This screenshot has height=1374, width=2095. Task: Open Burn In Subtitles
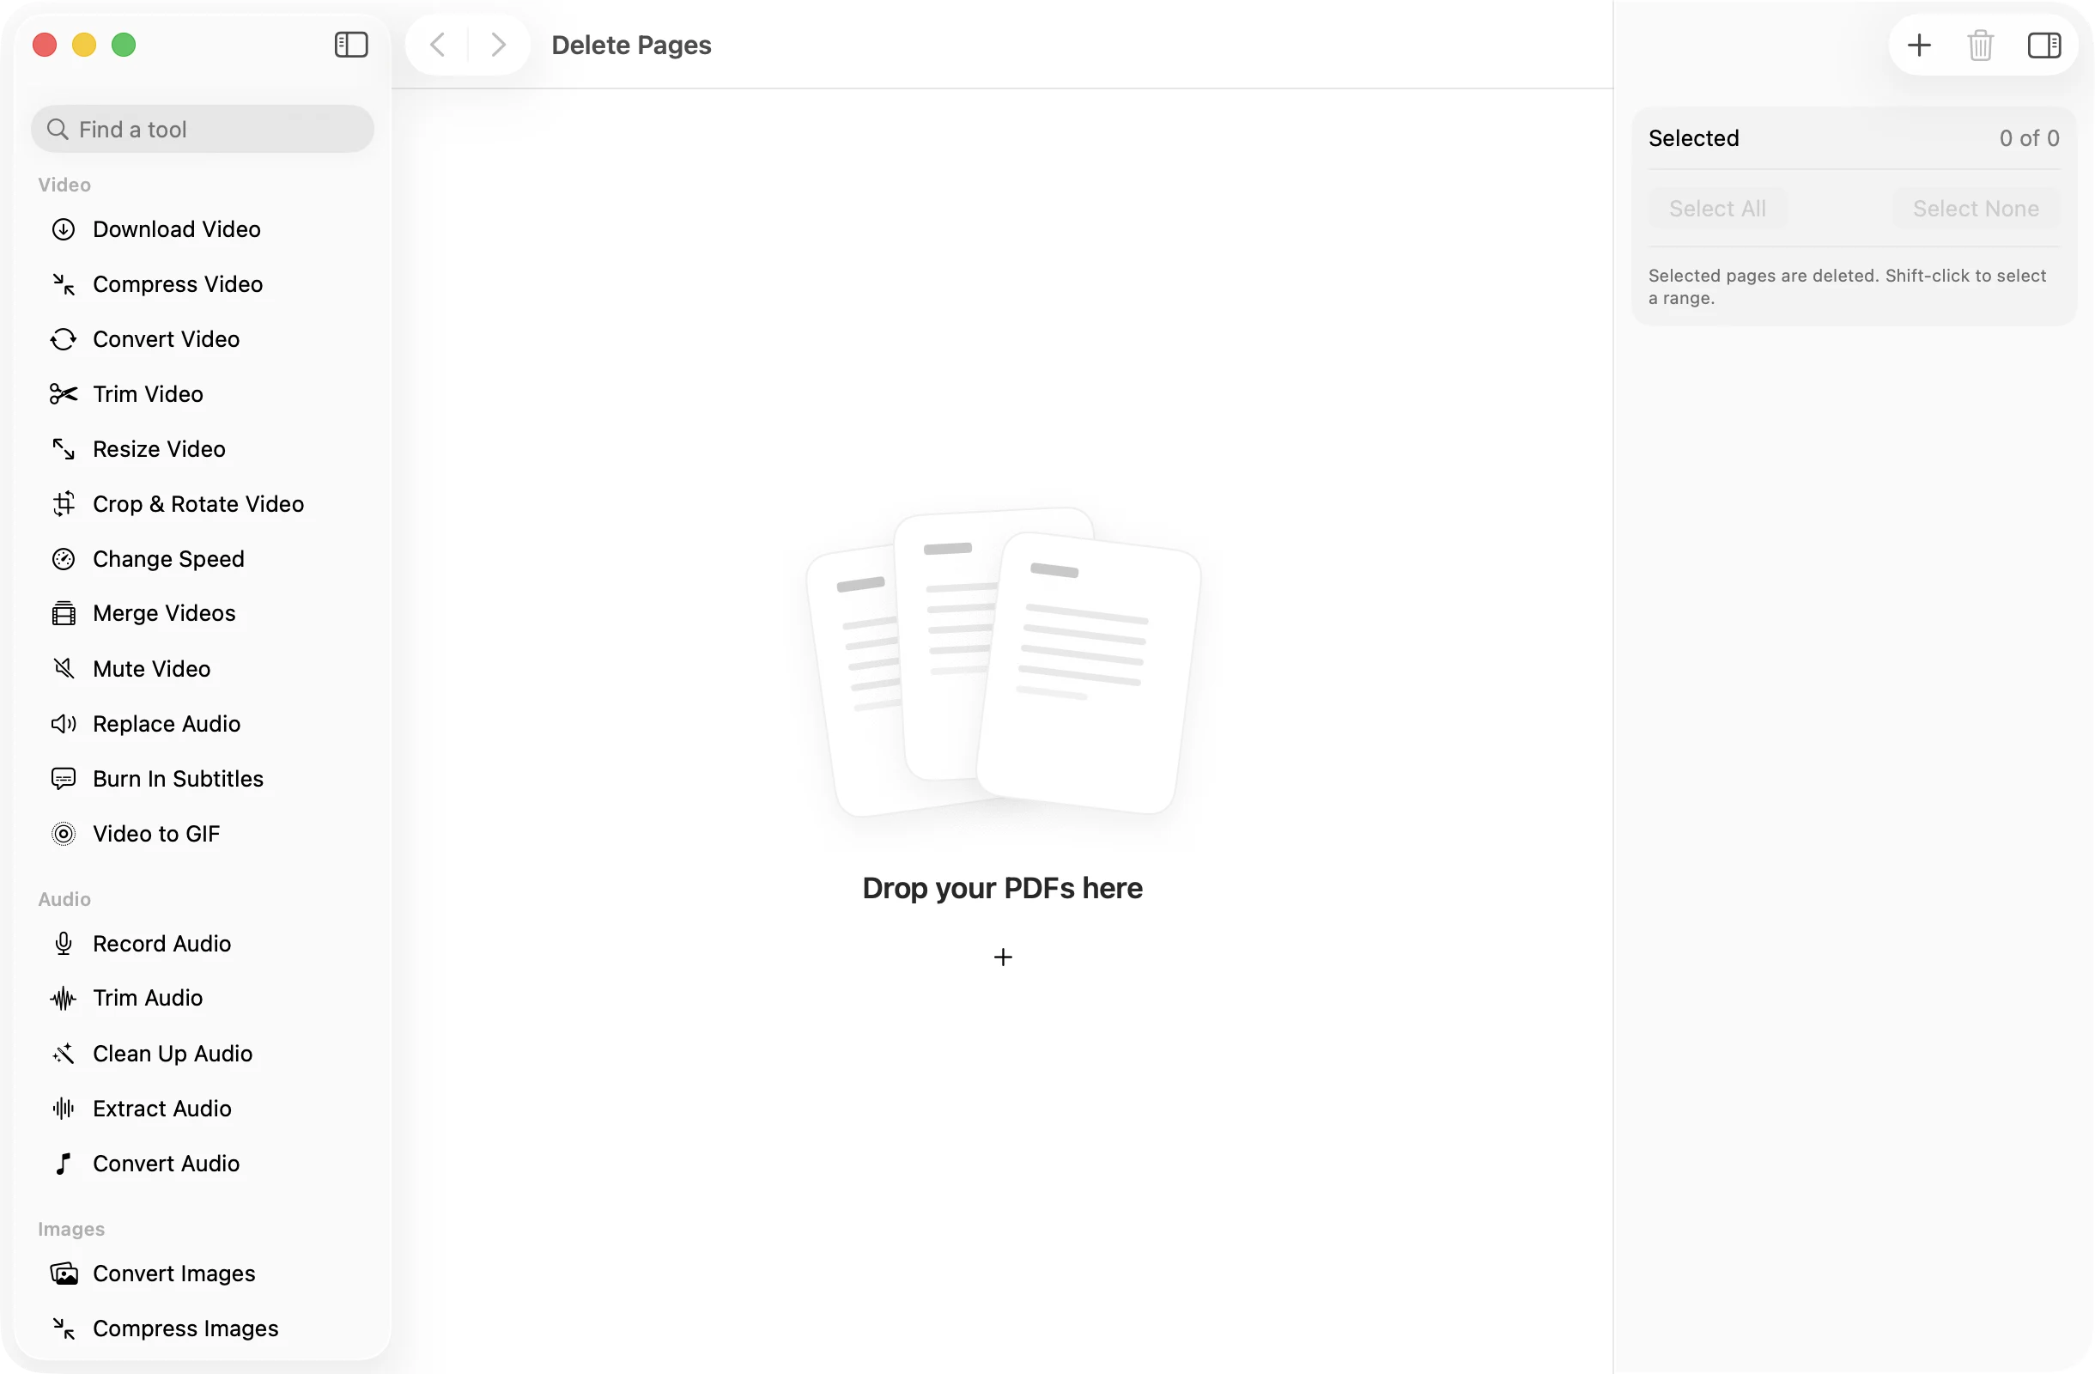point(203,779)
